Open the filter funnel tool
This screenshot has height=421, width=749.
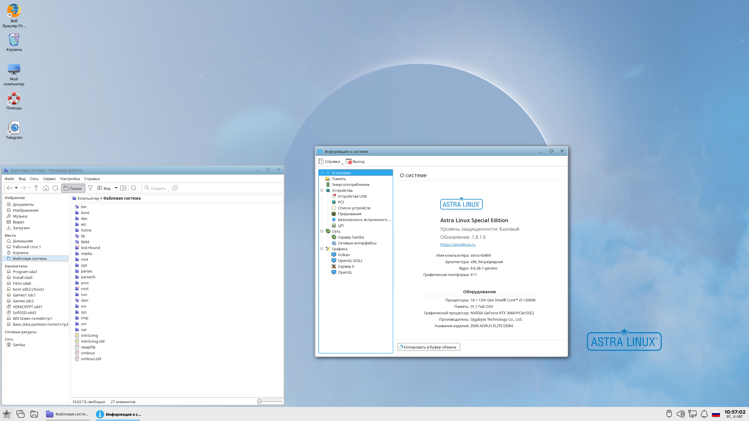[x=90, y=188]
